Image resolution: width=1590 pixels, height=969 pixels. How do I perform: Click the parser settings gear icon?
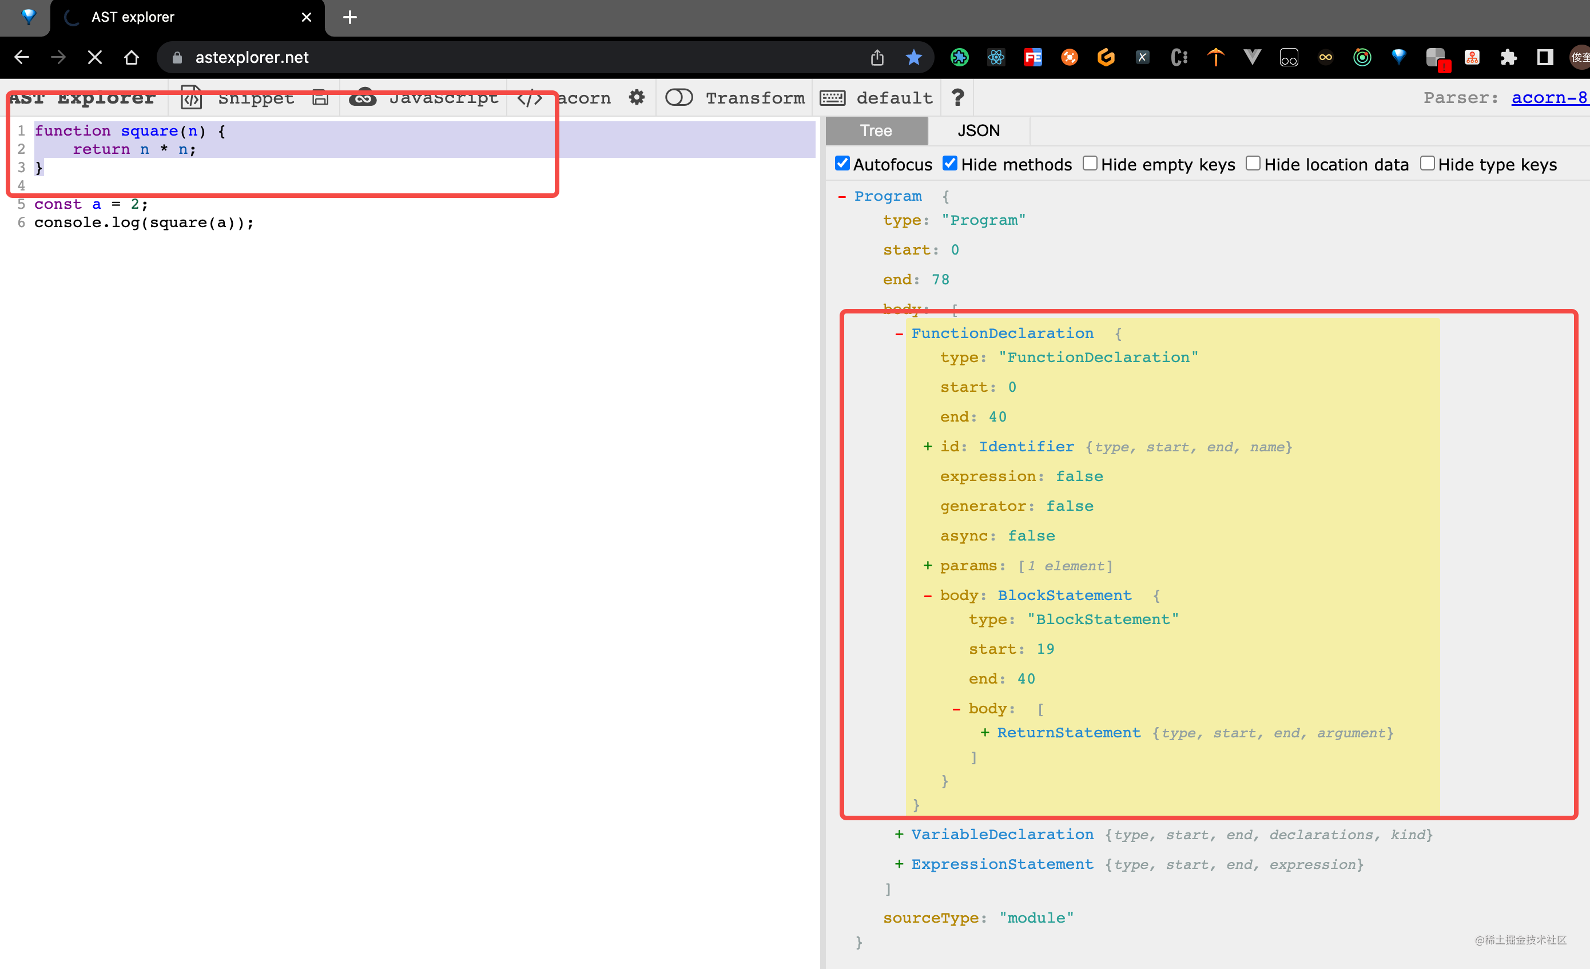click(636, 97)
